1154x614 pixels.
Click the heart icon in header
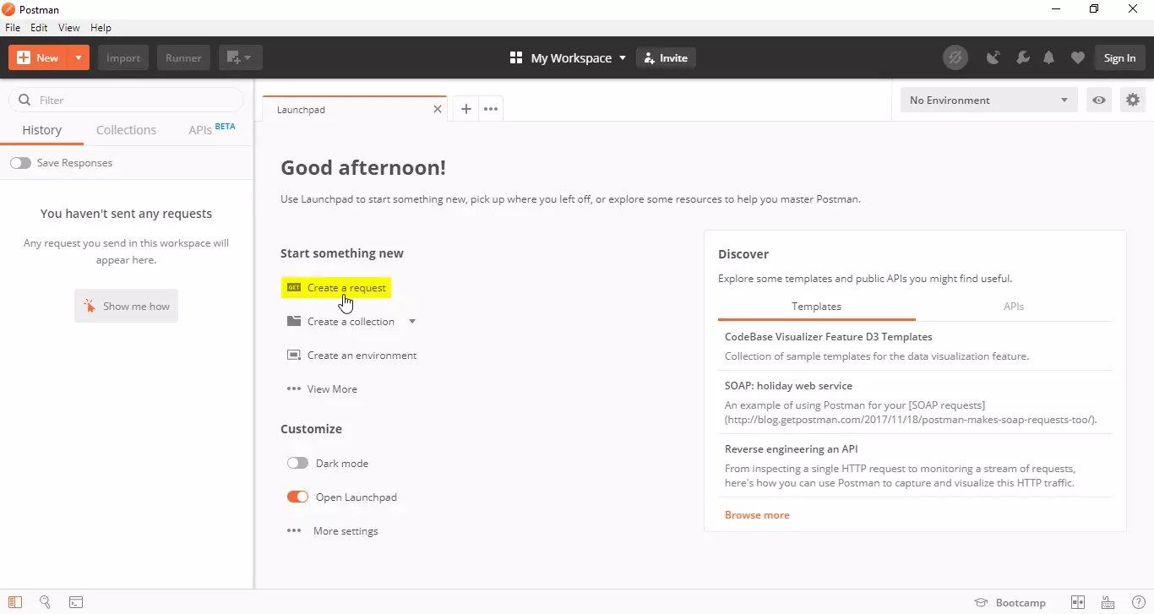[1077, 57]
